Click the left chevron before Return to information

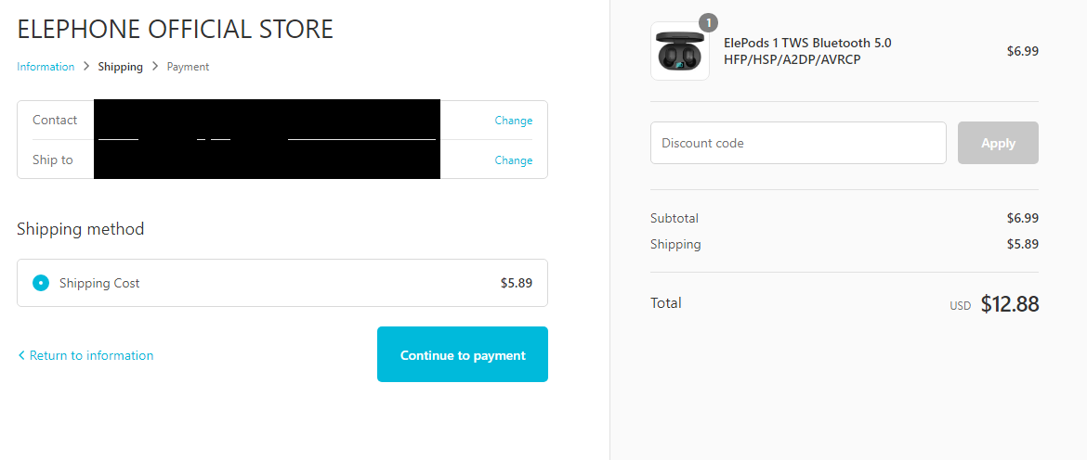point(21,355)
